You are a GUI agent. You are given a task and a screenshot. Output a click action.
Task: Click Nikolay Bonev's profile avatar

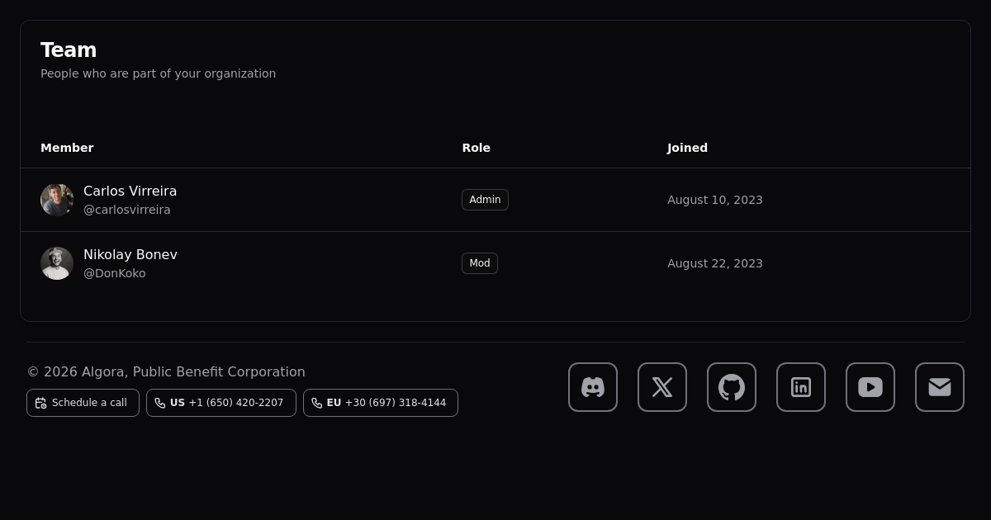click(x=57, y=263)
